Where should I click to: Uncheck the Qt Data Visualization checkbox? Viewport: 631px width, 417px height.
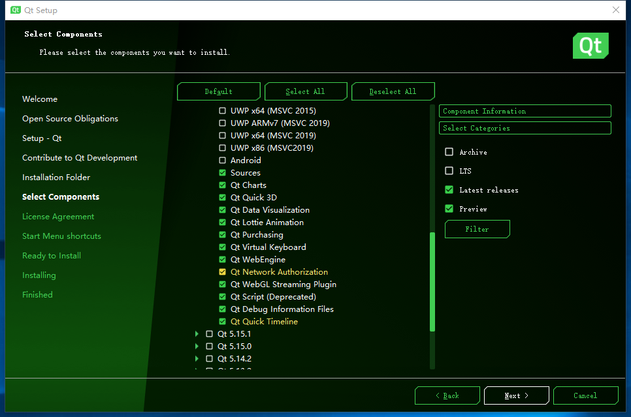[222, 210]
